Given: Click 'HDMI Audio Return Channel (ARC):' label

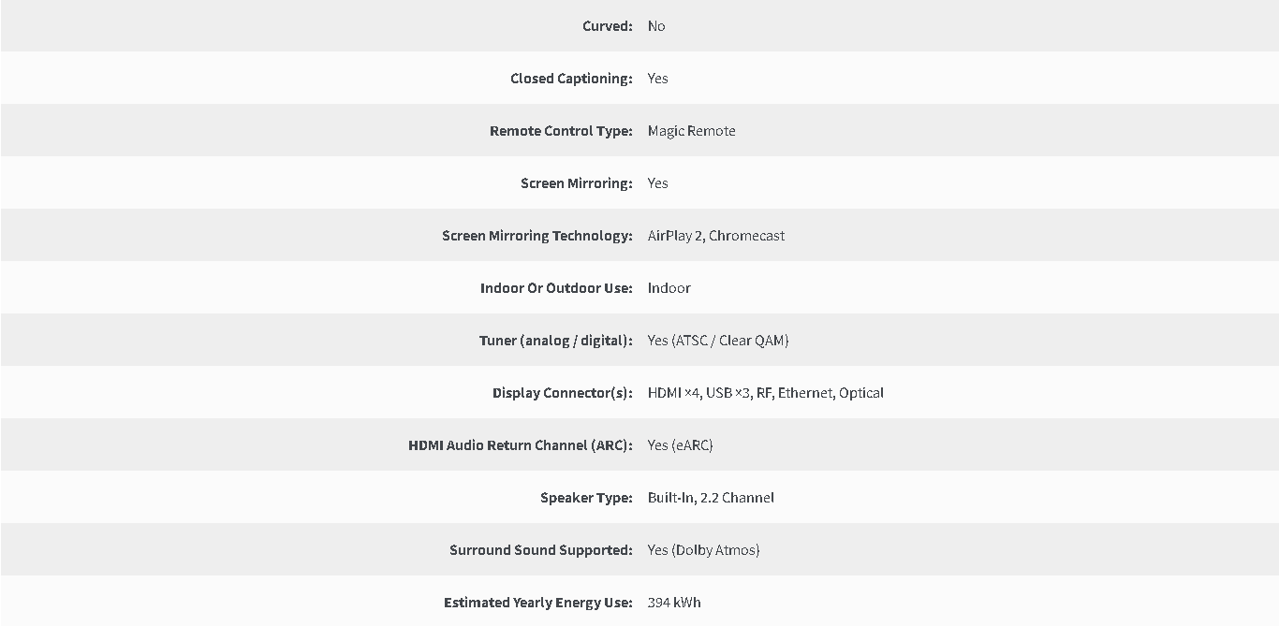Looking at the screenshot, I should (x=521, y=445).
